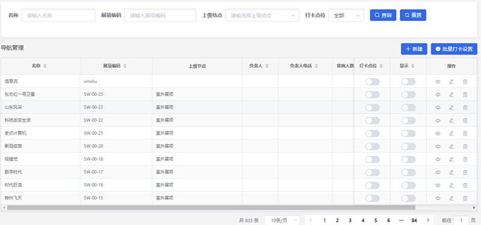The height and width of the screenshot is (225, 481).
Task: Enable 显示 switch for 东方红一号卫星
Action: (408, 95)
